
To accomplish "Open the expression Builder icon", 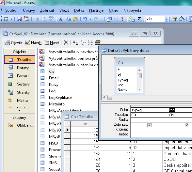I will (x=182, y=19).
